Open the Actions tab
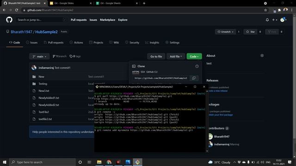Image resolution: width=296 pixels, height=166 pixels. 76,42
